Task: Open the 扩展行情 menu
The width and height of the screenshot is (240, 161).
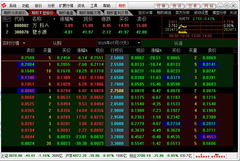Action: 66,6
